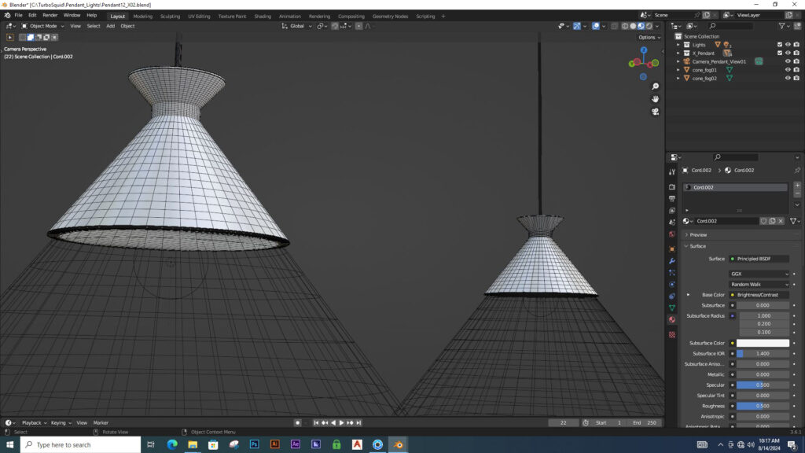Open the GGX distribution dropdown
This screenshot has height=453, width=805.
click(759, 274)
